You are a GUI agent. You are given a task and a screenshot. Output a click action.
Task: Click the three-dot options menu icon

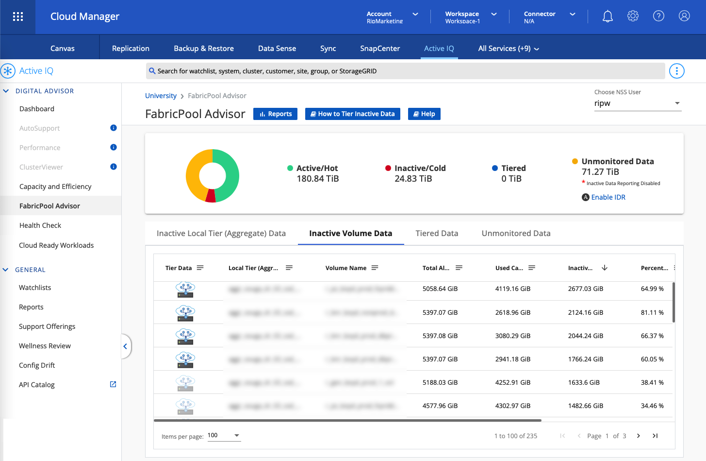coord(676,71)
